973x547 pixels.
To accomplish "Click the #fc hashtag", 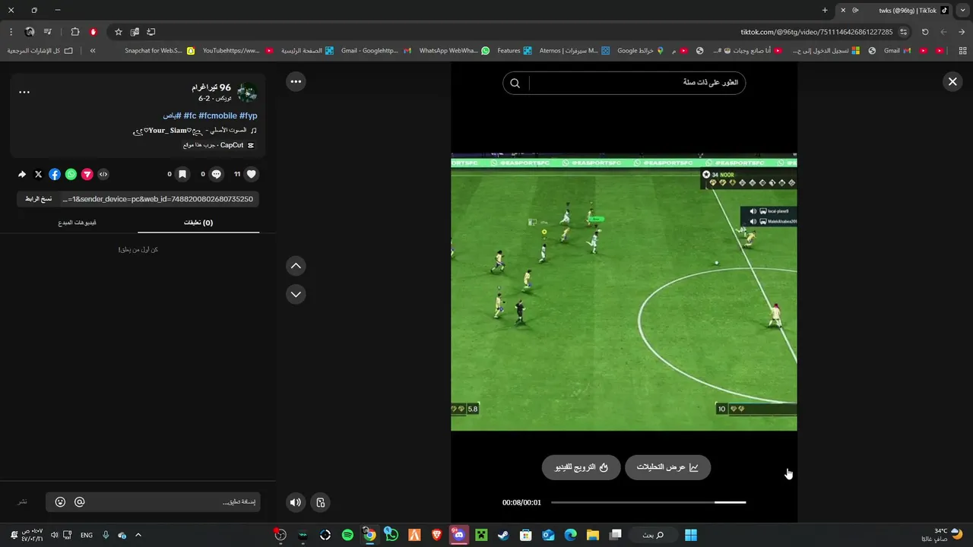I will pos(189,115).
